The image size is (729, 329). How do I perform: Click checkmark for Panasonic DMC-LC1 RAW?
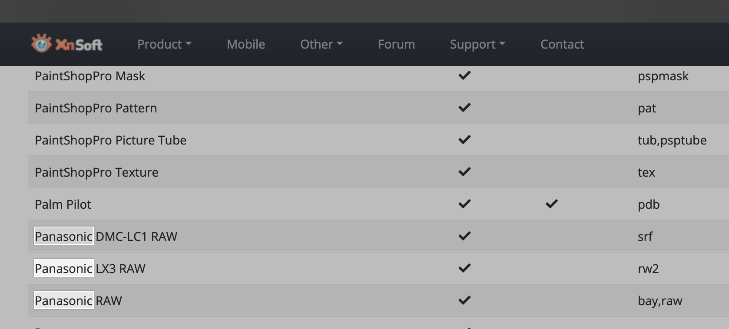click(x=464, y=236)
